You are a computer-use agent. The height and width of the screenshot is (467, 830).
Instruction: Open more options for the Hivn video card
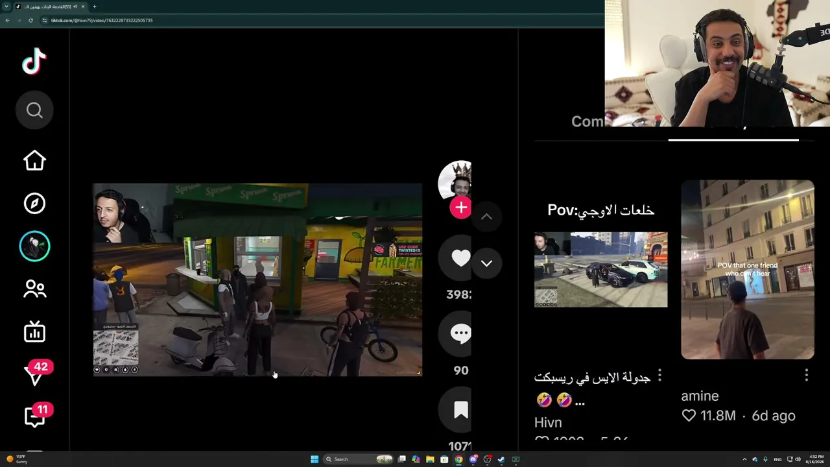(659, 376)
